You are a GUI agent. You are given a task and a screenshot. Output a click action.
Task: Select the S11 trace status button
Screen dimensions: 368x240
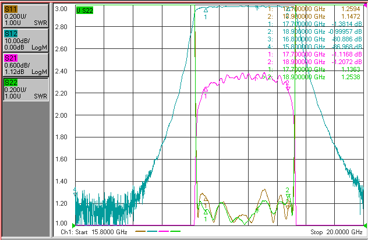click(x=26, y=16)
